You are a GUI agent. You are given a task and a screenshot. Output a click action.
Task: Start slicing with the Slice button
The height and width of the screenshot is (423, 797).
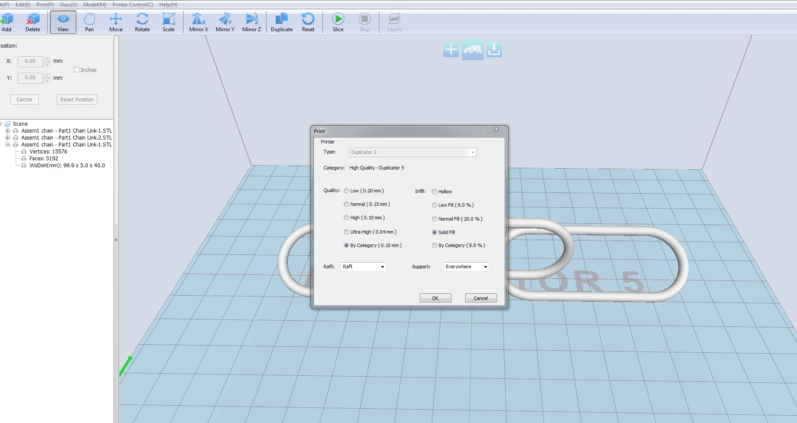tap(338, 22)
